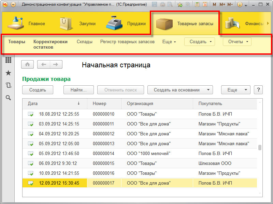
Task: Open help using the ? button
Action: [258, 90]
